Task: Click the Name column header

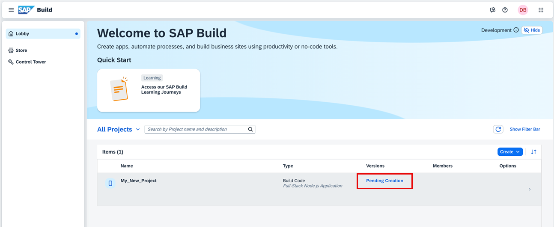Action: tap(127, 166)
